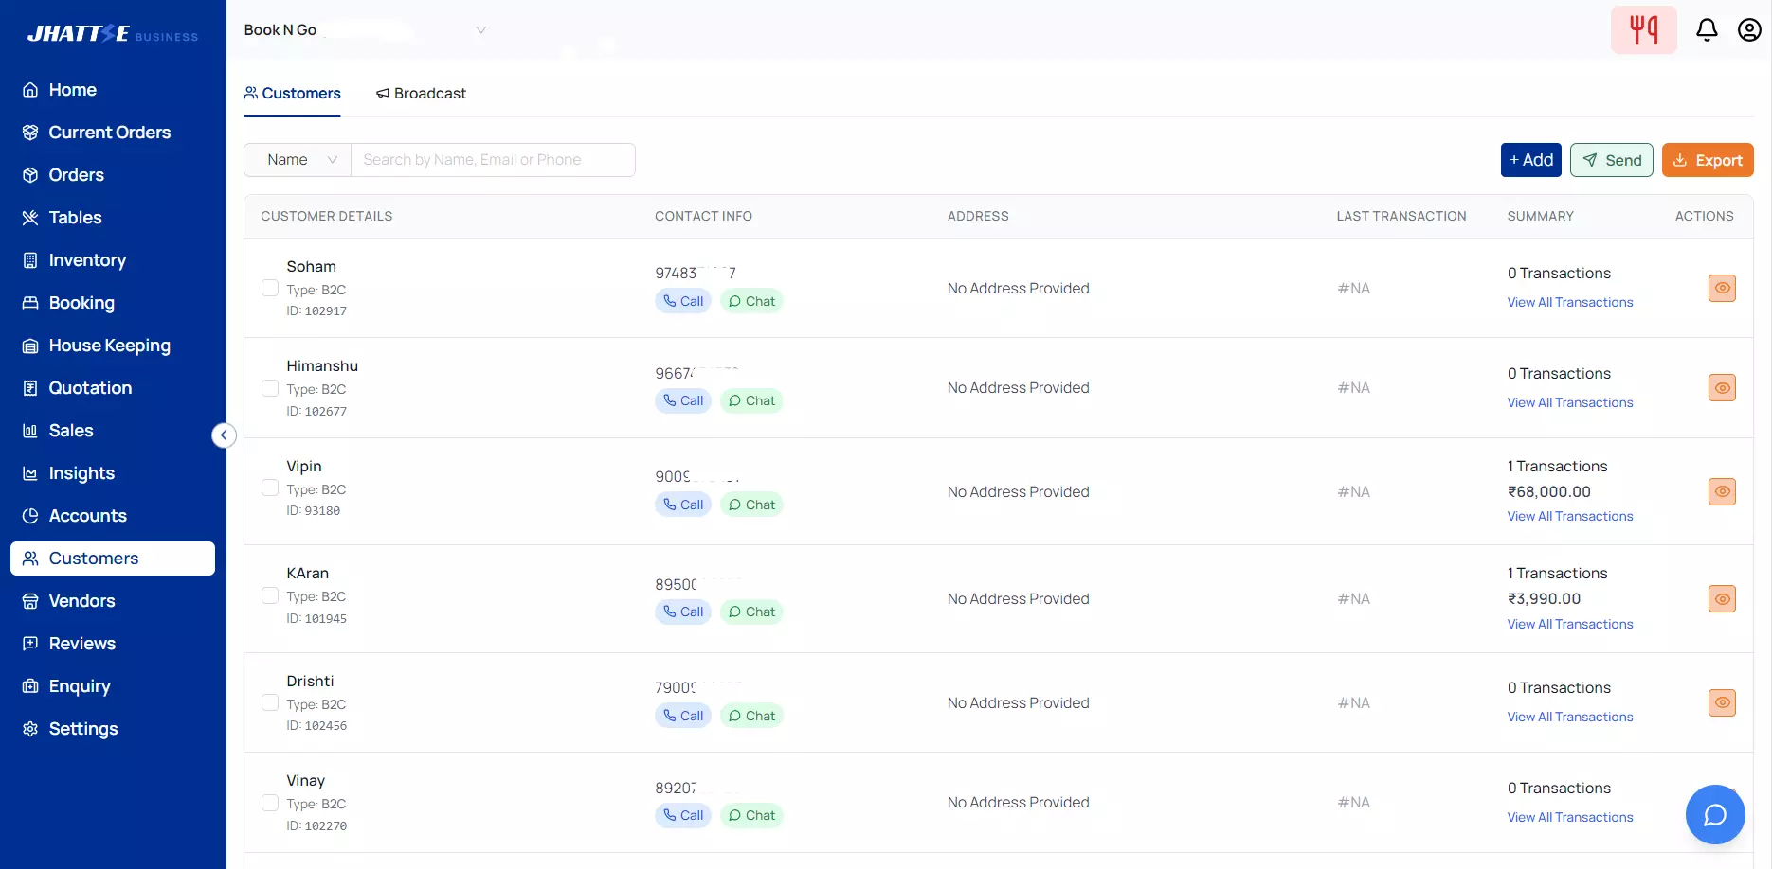The width and height of the screenshot is (1772, 869).
Task: Open the notifications bell
Action: (1707, 29)
